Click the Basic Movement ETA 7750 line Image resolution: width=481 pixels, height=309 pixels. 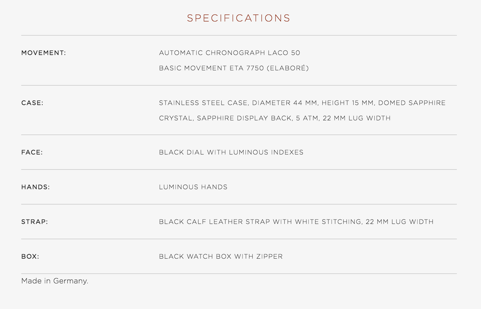[x=234, y=68]
